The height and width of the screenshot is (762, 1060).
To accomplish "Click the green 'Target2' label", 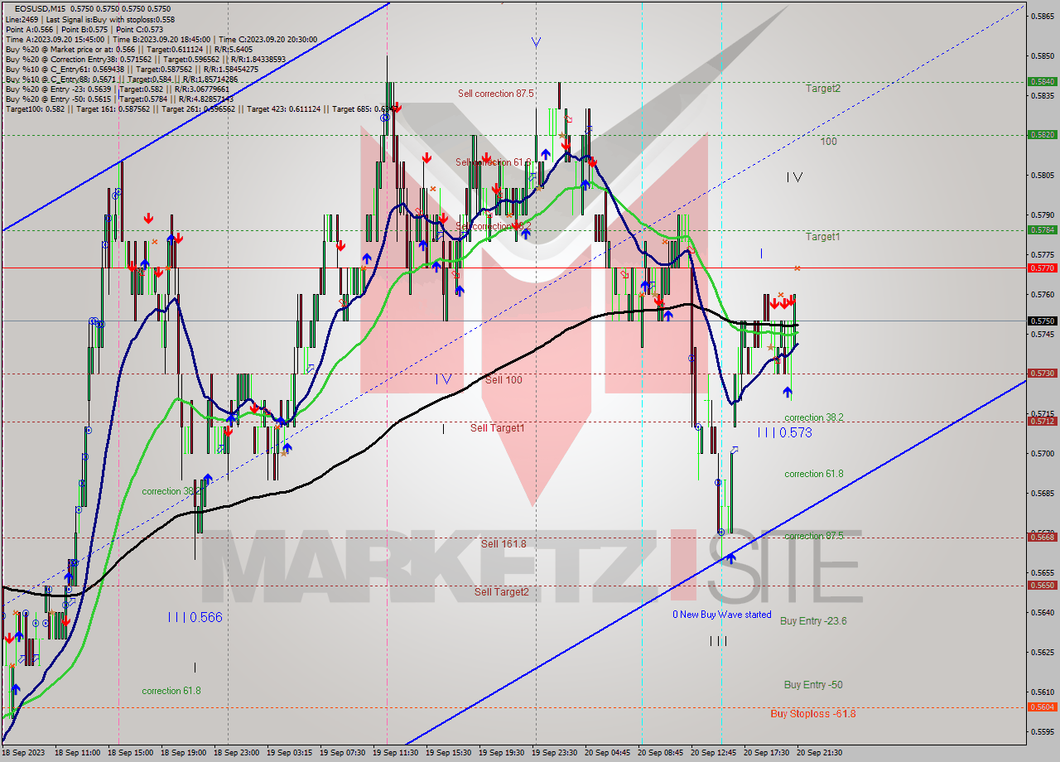I will 823,88.
